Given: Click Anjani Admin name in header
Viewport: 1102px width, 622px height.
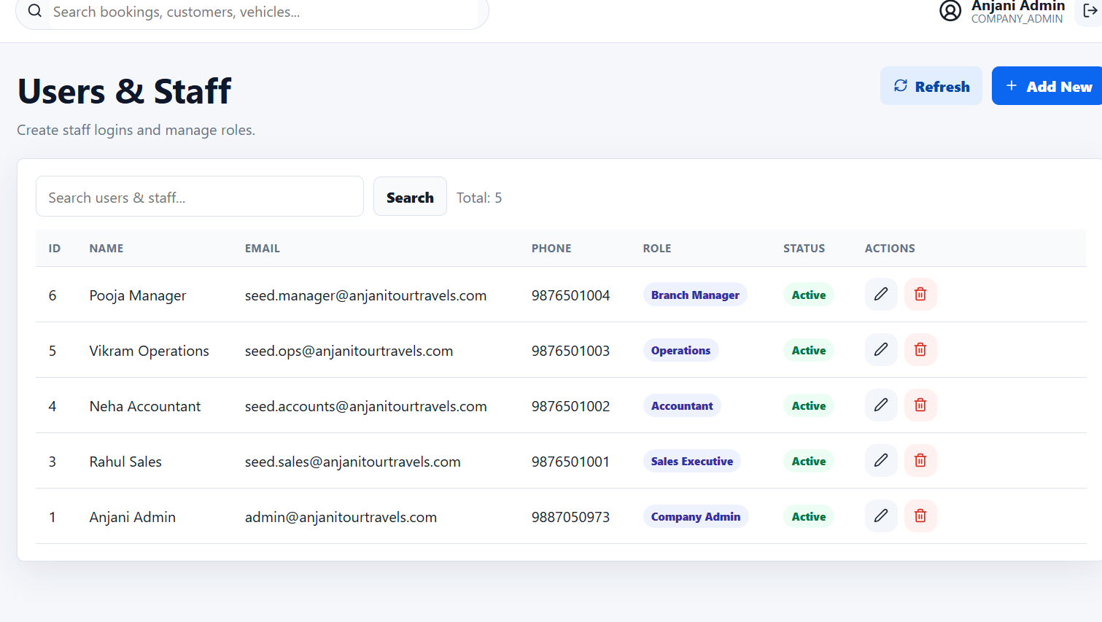Looking at the screenshot, I should pos(1018,6).
